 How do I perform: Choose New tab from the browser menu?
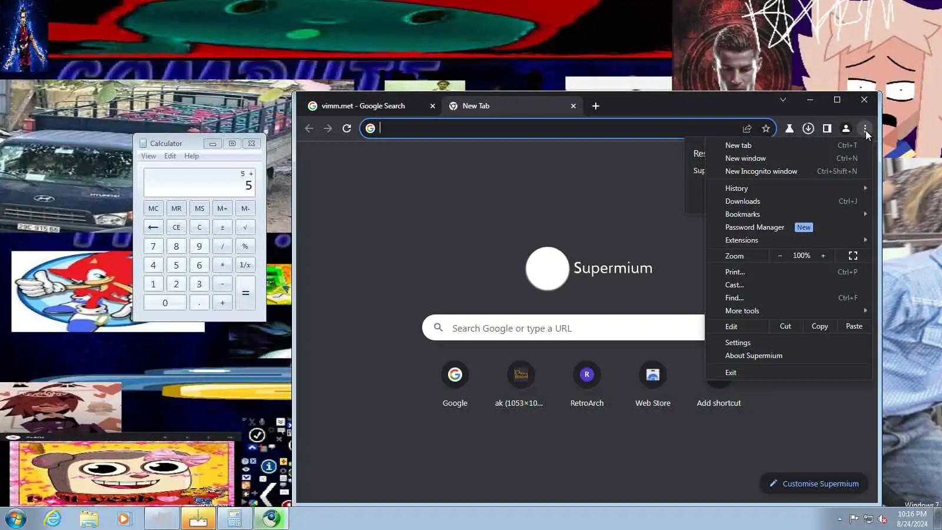pos(789,145)
